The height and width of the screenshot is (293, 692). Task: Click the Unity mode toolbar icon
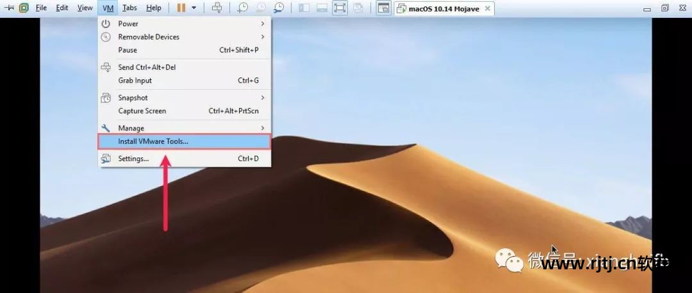click(x=358, y=8)
